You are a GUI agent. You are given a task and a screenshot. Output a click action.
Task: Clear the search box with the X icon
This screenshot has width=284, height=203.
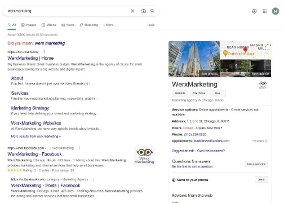tap(132, 11)
